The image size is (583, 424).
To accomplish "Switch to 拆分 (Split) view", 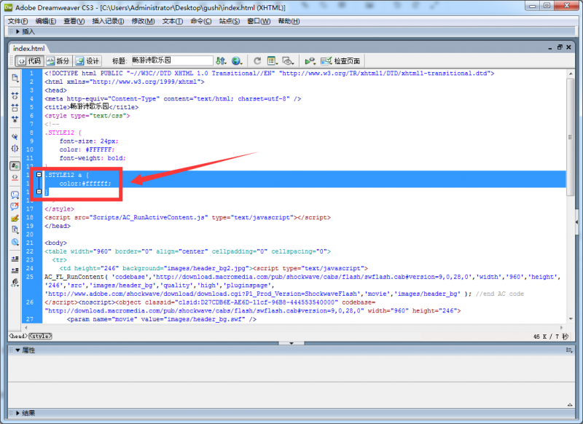I will pyautogui.click(x=58, y=61).
